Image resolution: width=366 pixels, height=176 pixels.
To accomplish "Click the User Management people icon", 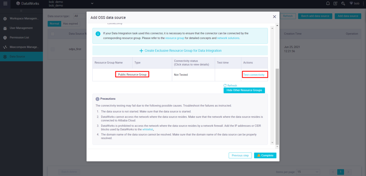I will [x=5, y=28].
